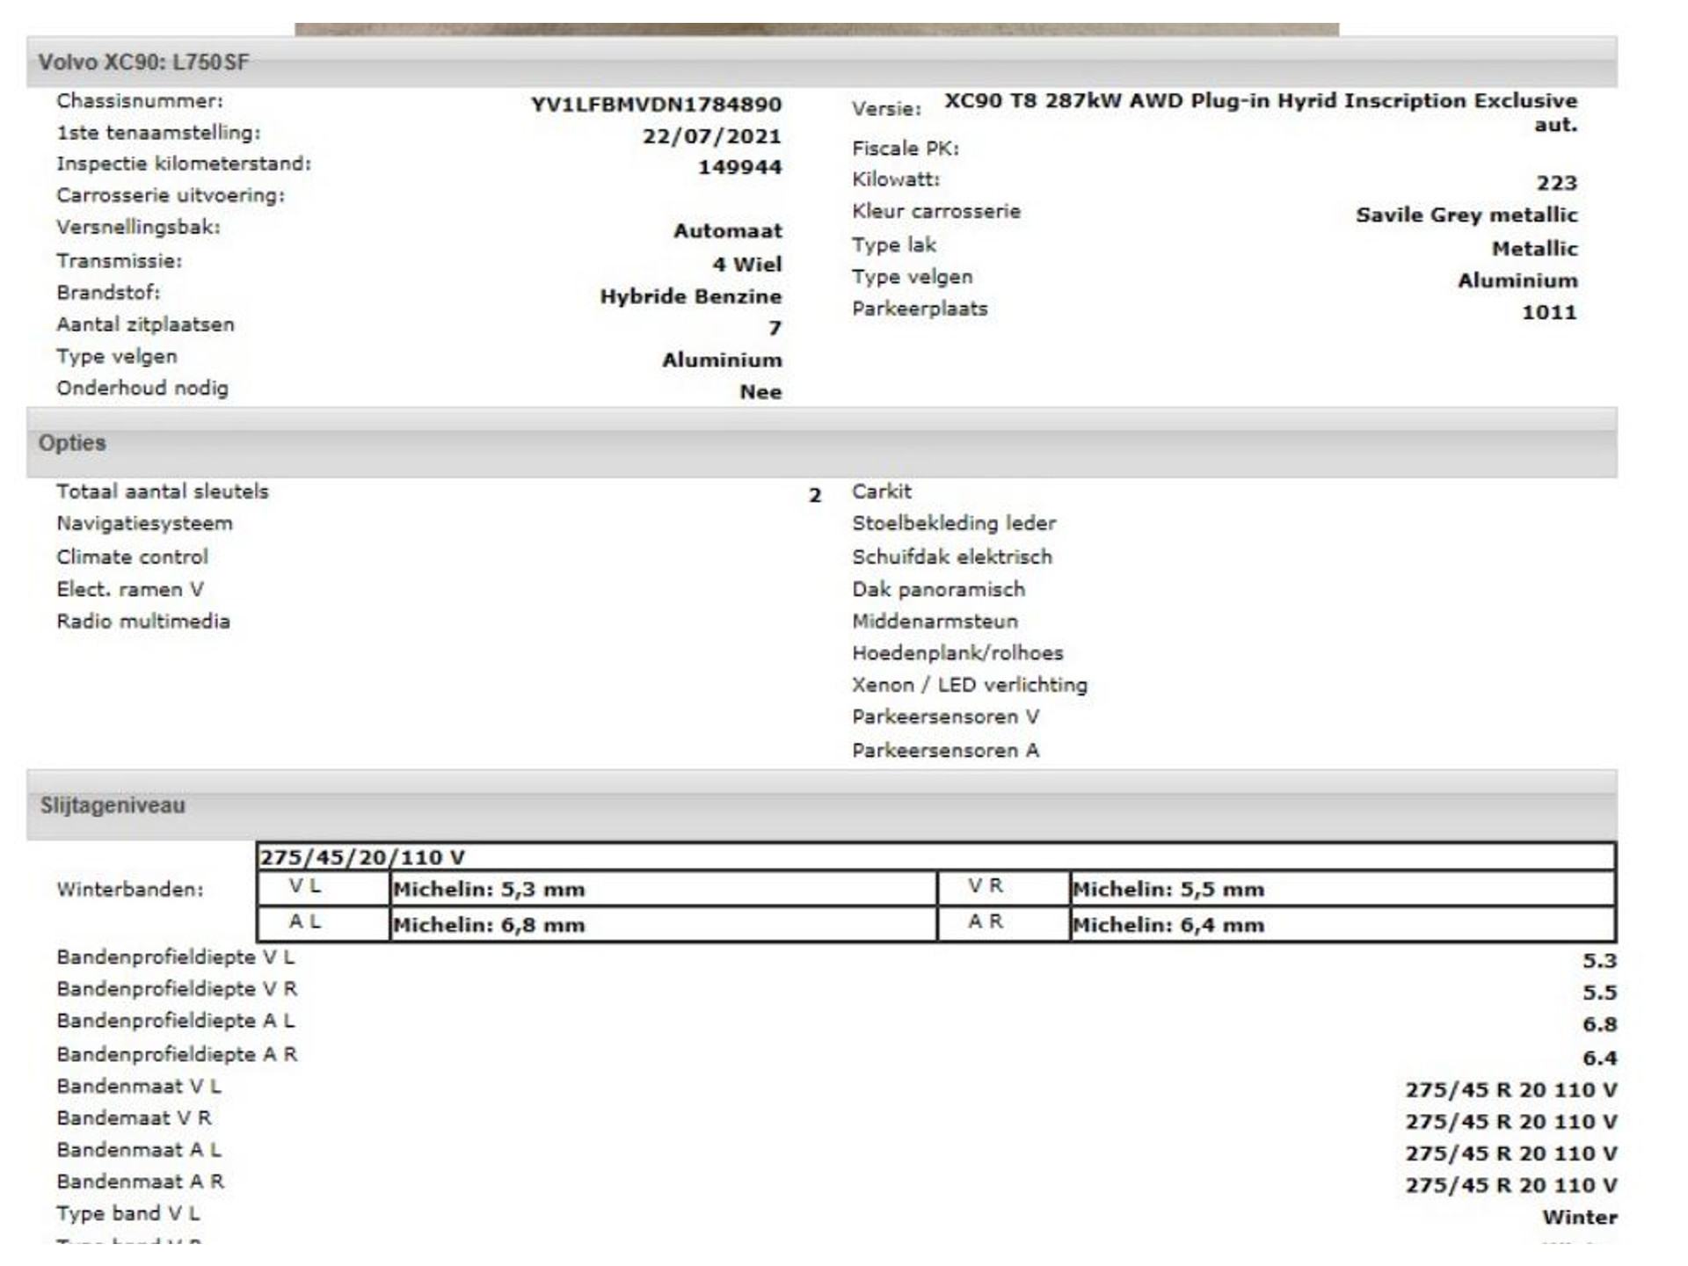Click the Slijtageniveau section header
This screenshot has width=1688, height=1266.
click(821, 805)
